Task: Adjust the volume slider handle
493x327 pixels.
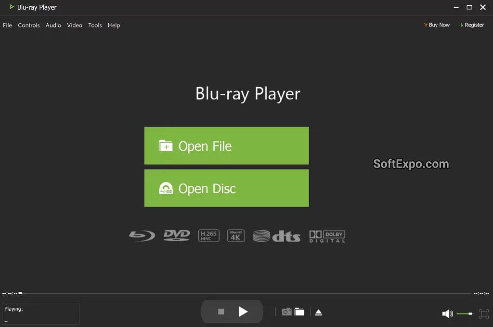Action: tap(470, 314)
